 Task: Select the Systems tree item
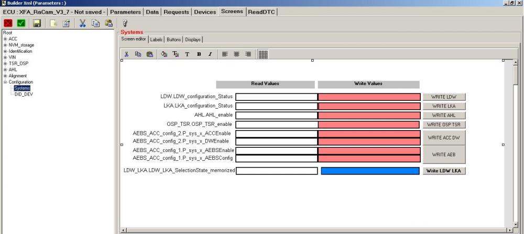23,88
